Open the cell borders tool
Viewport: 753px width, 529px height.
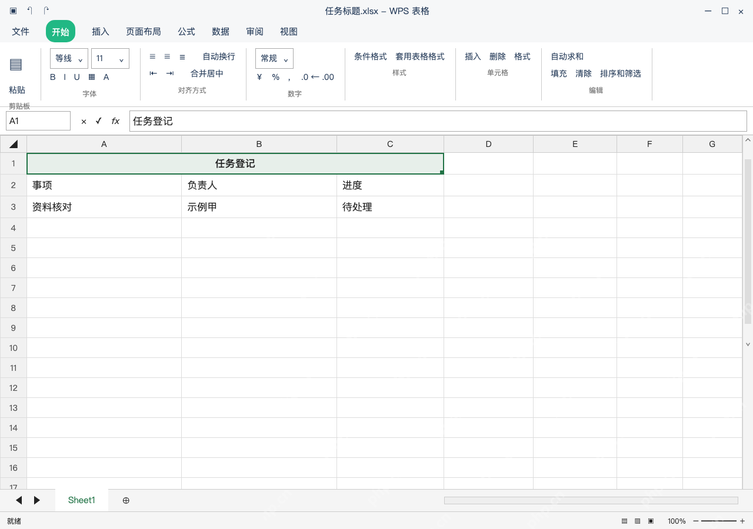tap(92, 77)
